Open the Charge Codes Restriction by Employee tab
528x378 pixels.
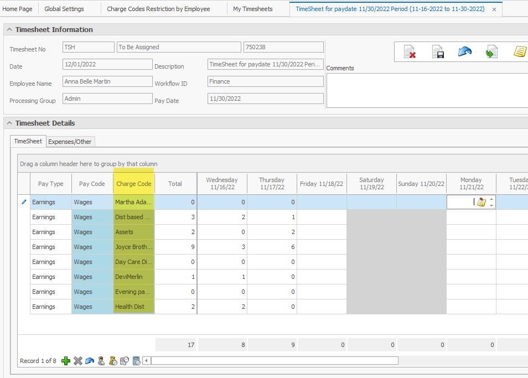[x=158, y=9]
